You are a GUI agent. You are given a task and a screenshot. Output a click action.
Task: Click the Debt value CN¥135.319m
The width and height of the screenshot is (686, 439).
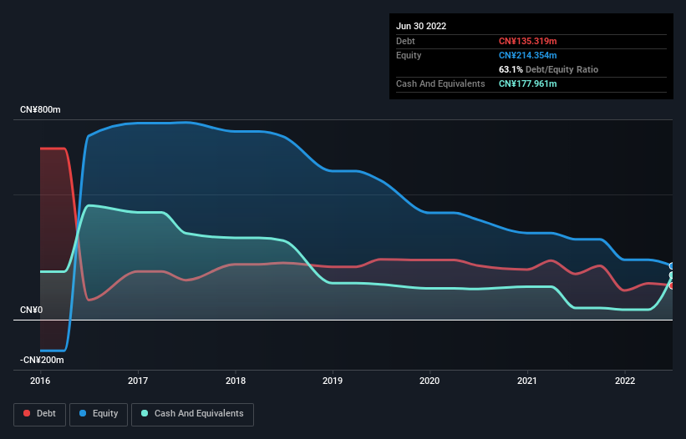(x=527, y=41)
